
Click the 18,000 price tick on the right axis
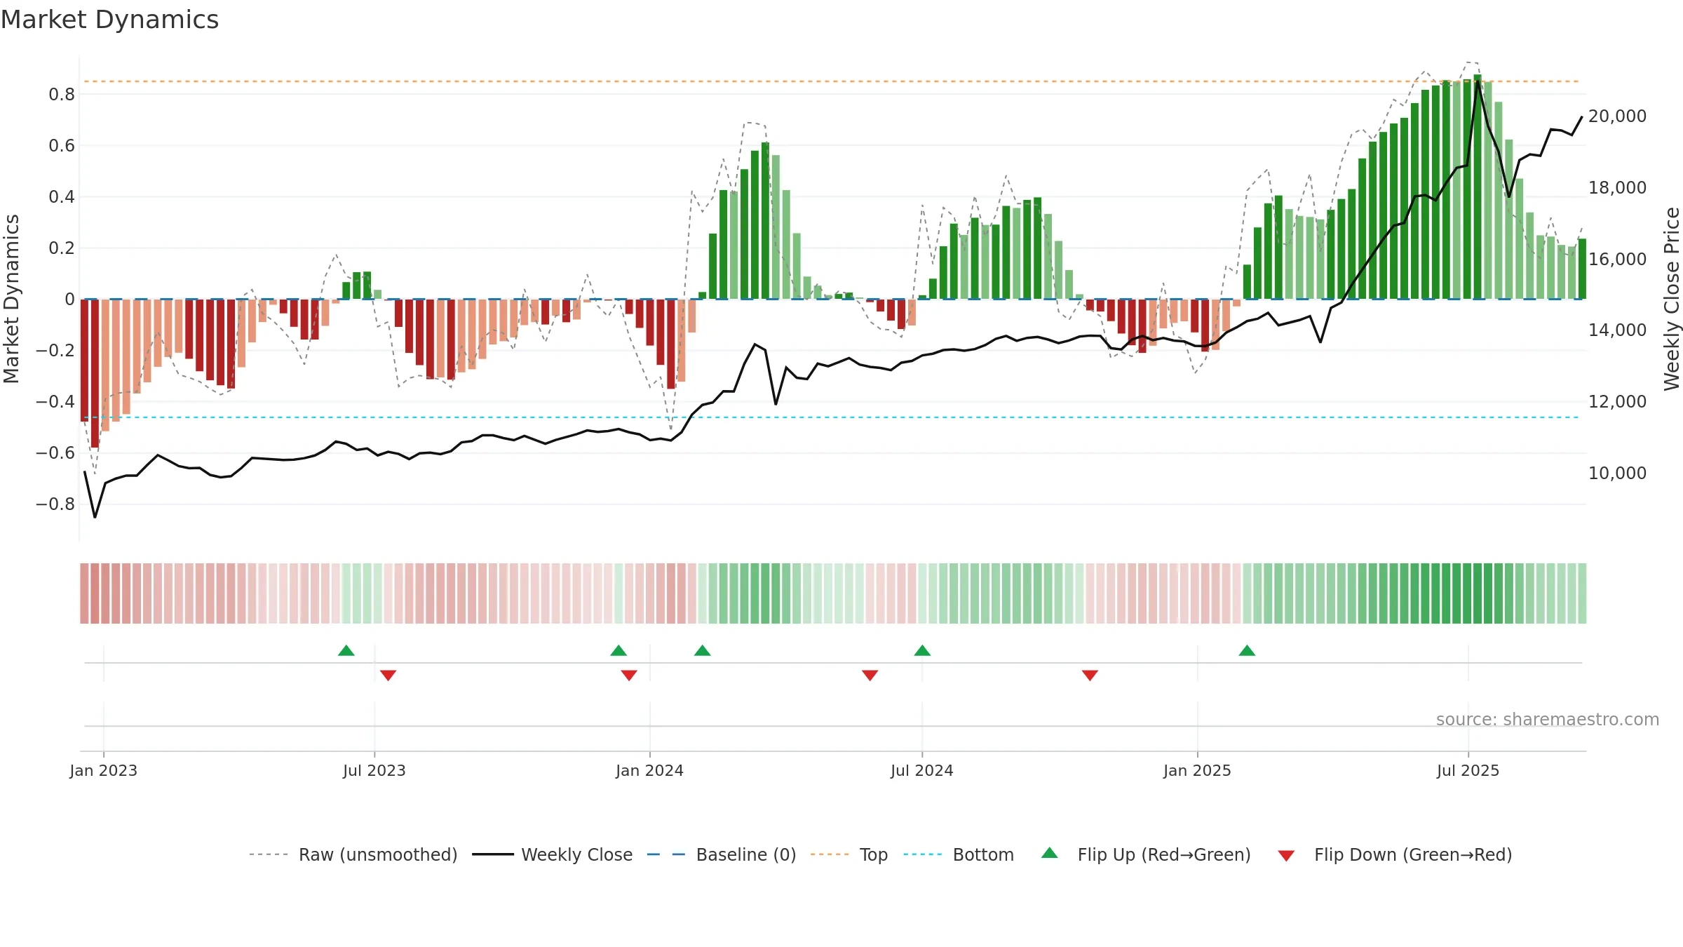click(1618, 188)
